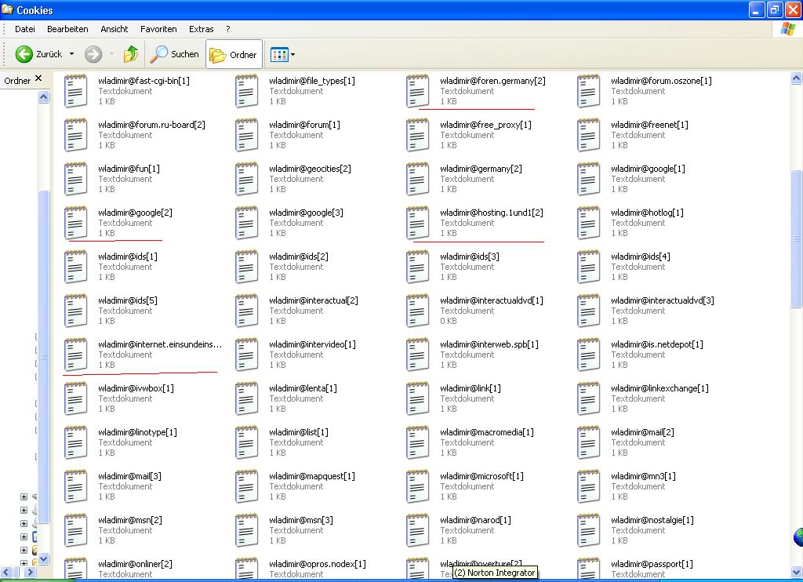
Task: Click file name wladimir@ivwbox[1]
Action: pyautogui.click(x=136, y=388)
